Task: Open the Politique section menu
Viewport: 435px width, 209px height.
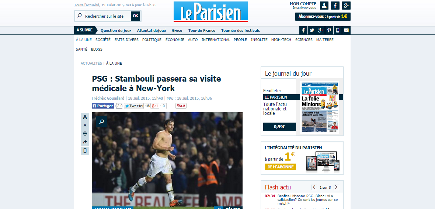Action: (x=152, y=40)
